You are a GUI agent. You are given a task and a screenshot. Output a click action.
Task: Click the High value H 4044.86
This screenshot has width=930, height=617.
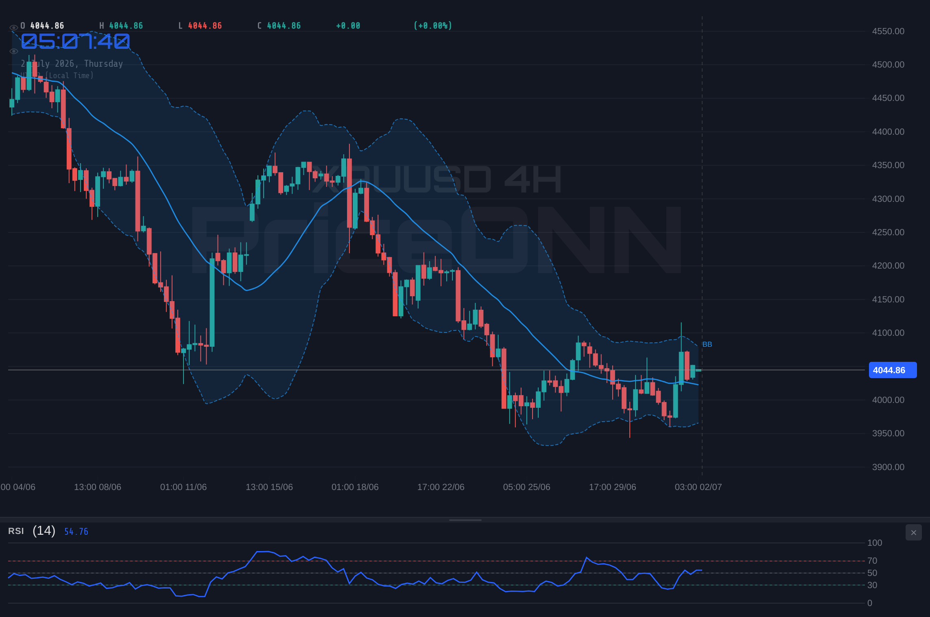point(121,26)
